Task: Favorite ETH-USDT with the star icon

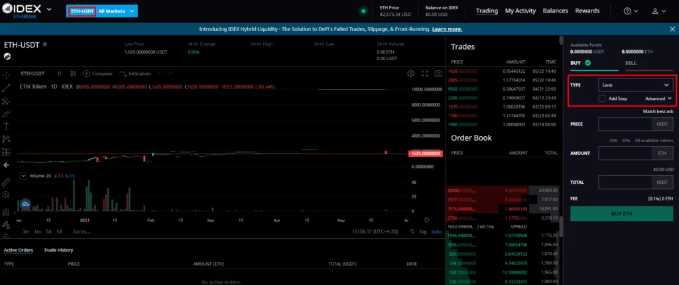Action: 45,44
